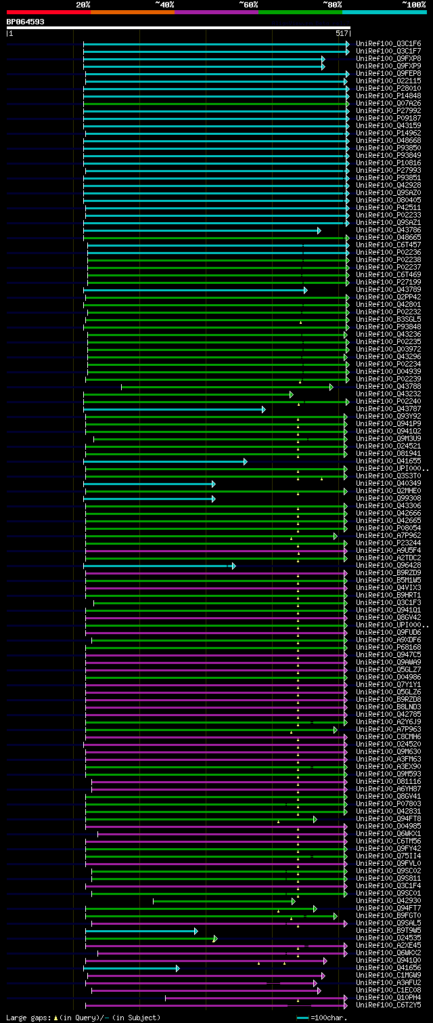433x1023 pixels.
Task: Click hit label UniRef100_Q43789
Action: (x=388, y=290)
